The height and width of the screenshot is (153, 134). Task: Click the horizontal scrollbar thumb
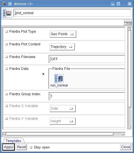pyautogui.click(x=60, y=134)
